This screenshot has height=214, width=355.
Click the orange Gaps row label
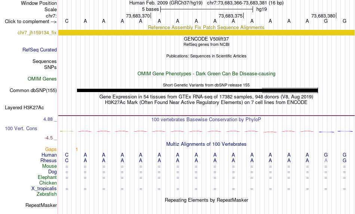click(51, 149)
